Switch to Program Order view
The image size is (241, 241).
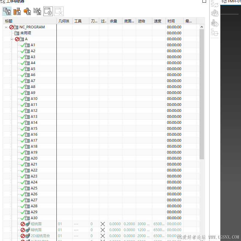tap(7, 11)
